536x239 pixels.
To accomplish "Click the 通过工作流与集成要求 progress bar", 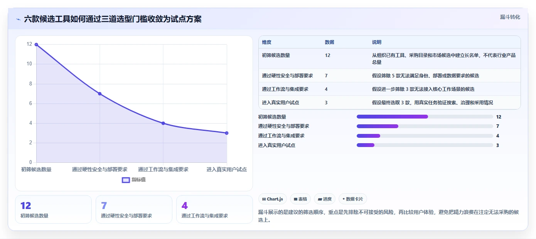I will (425, 136).
